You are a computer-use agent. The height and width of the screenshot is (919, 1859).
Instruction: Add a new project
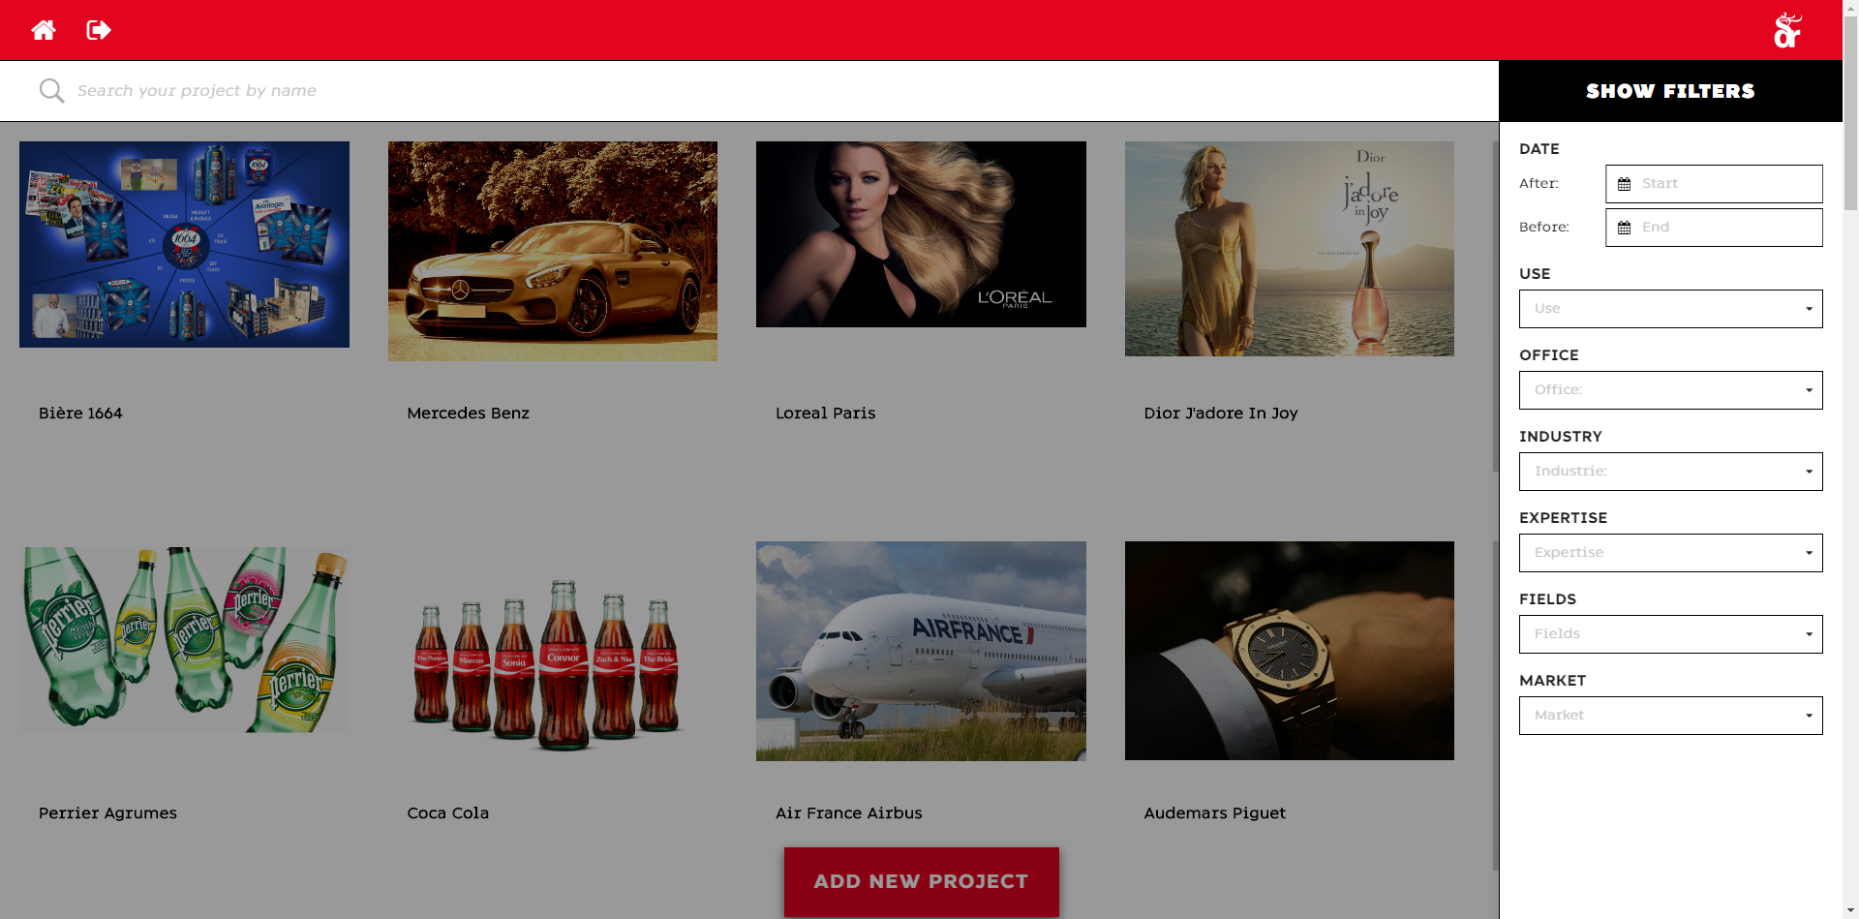(x=921, y=882)
